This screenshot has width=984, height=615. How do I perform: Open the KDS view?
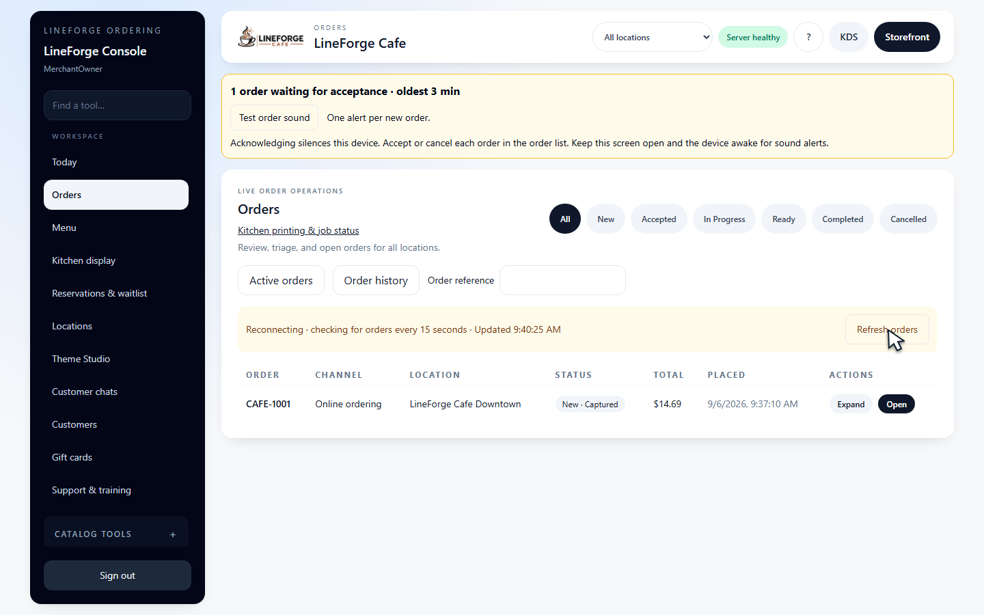pos(849,37)
